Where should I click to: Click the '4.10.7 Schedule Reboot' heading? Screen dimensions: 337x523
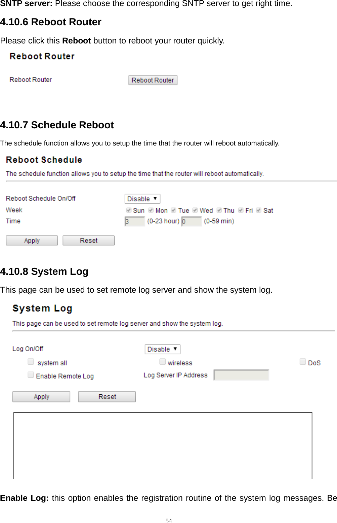[57, 125]
